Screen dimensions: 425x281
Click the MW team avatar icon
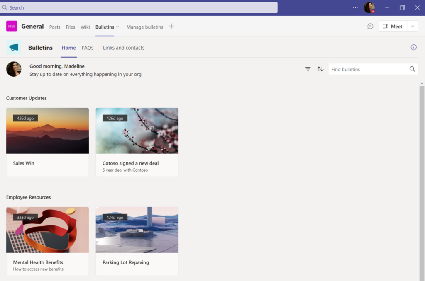[12, 26]
